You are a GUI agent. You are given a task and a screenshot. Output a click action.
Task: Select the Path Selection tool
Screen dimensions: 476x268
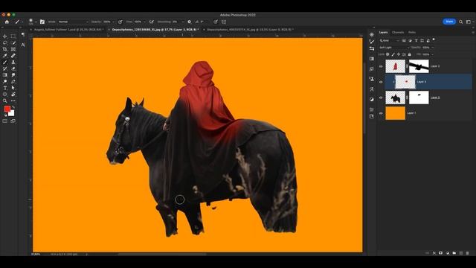tap(13, 88)
